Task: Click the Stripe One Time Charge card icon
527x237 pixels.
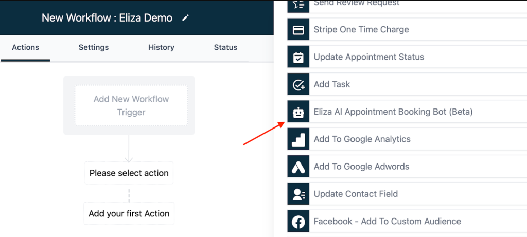Action: point(298,30)
